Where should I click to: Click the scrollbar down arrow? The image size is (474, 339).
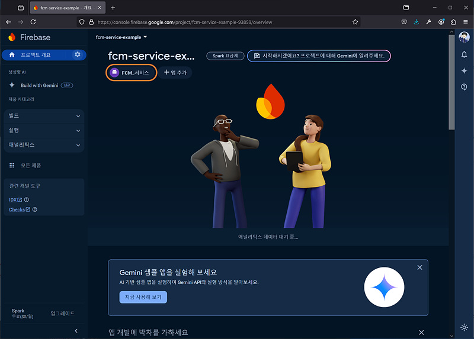(451, 335)
